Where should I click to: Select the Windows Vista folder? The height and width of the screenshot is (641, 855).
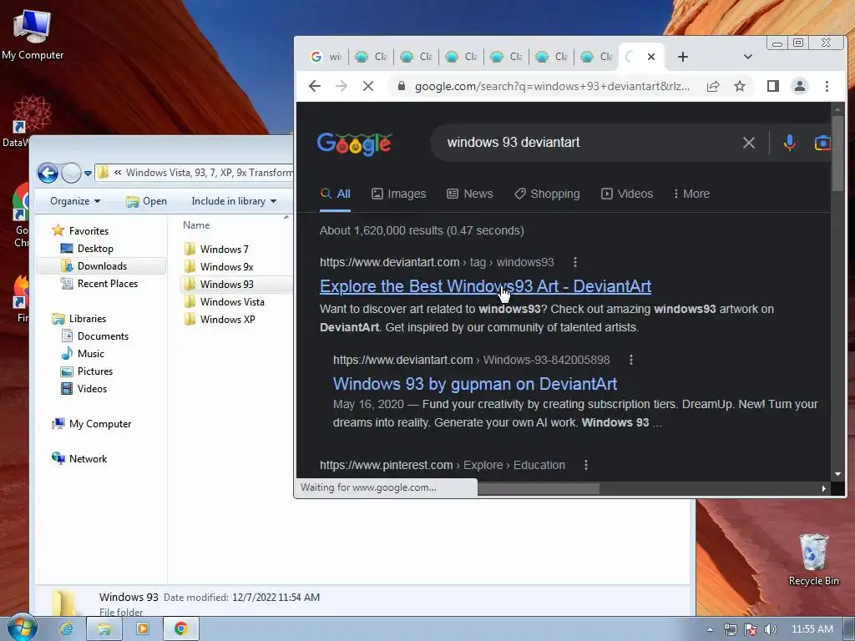pyautogui.click(x=232, y=302)
